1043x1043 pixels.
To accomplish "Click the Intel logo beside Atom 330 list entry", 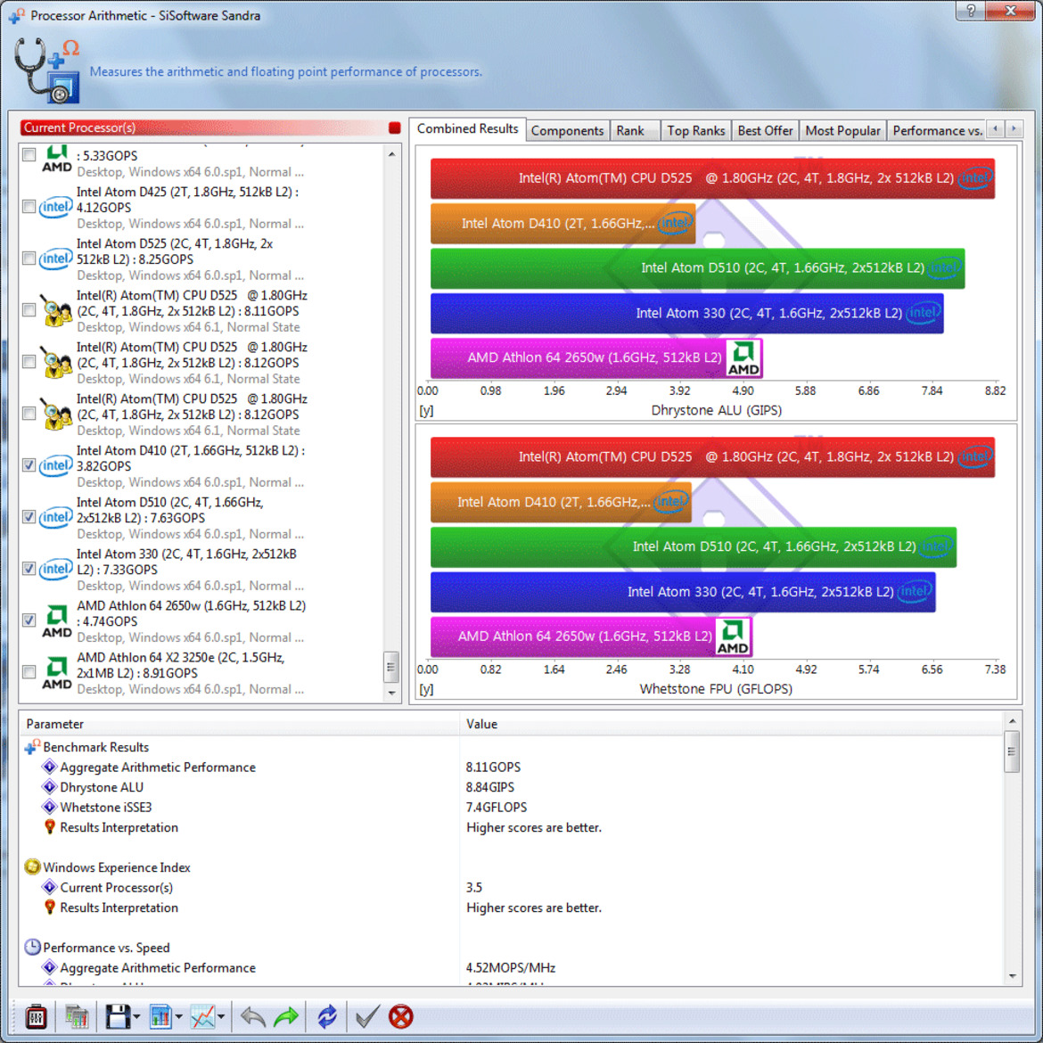I will pos(56,570).
